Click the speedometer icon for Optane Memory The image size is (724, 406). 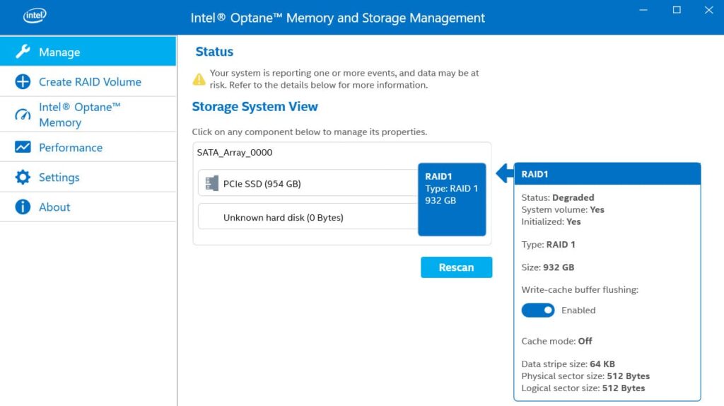(23, 115)
